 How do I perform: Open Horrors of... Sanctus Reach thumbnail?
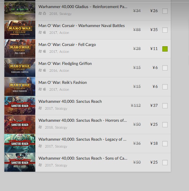pos(20,125)
